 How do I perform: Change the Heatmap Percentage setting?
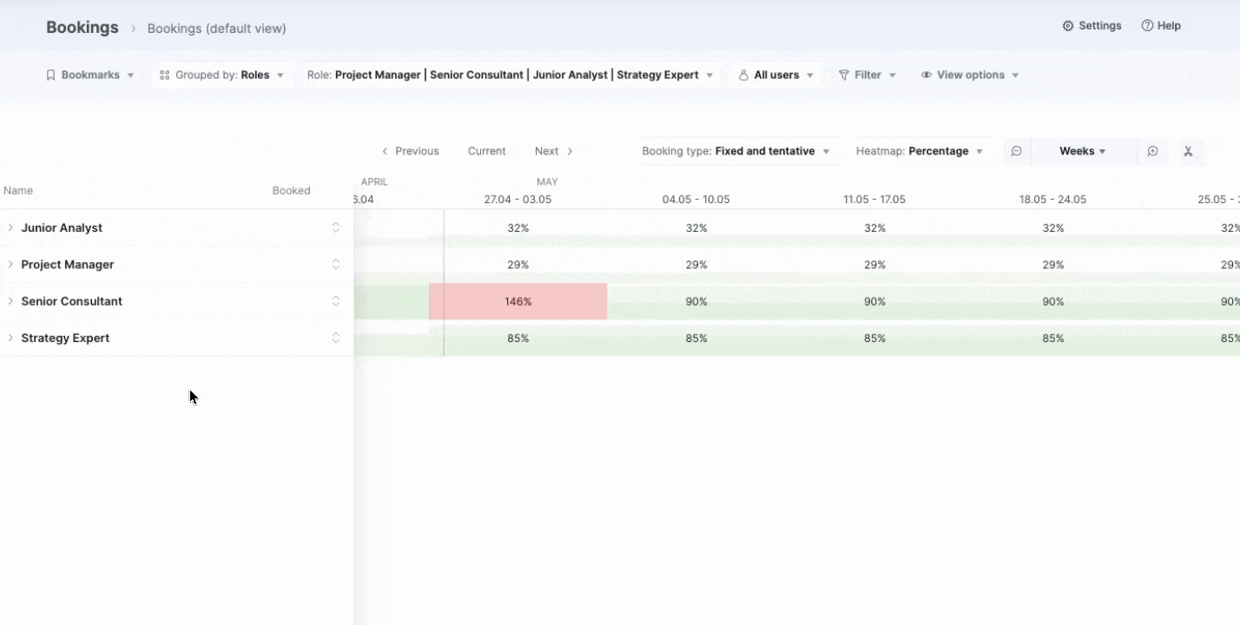point(919,151)
